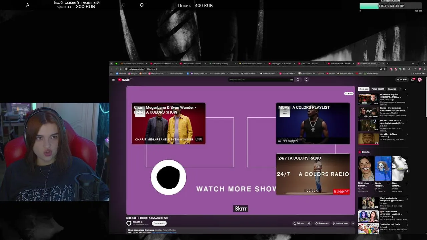Select the 'Кидд Кео' filter chip

(x=392, y=89)
